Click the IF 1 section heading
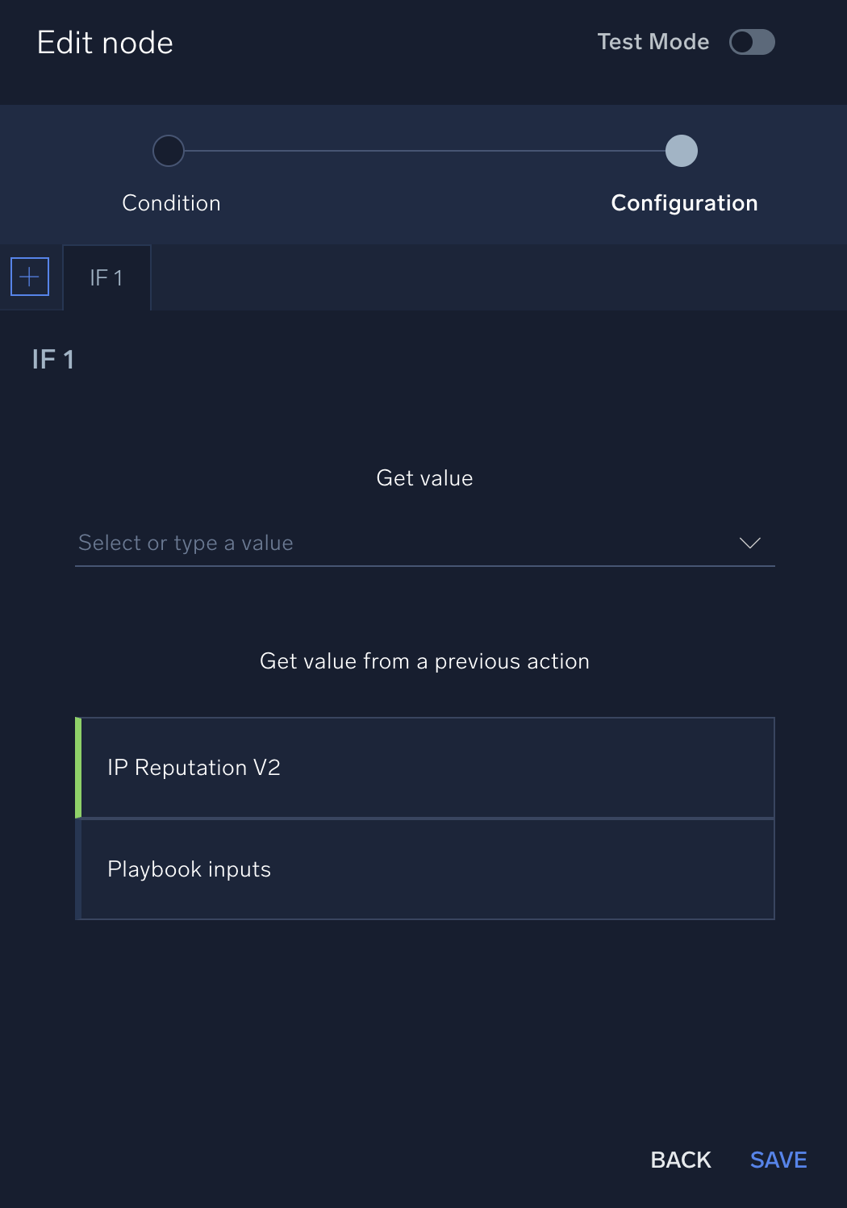This screenshot has height=1208, width=847. [x=53, y=359]
